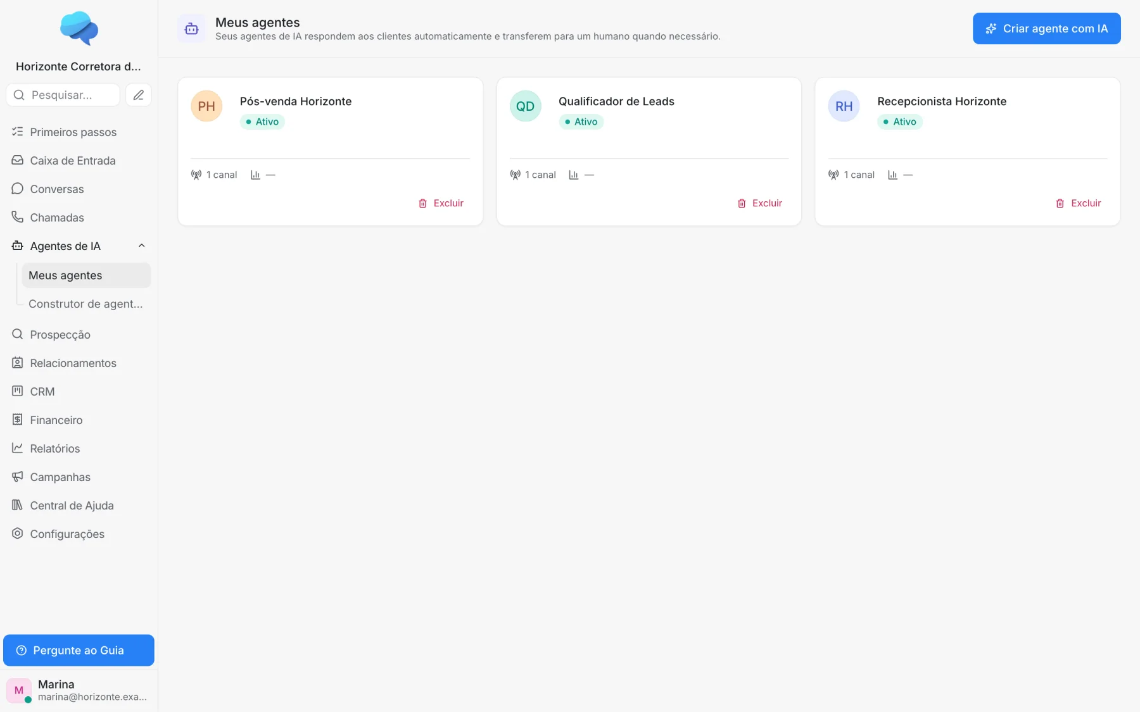Go to Caixa de Entrada
The height and width of the screenshot is (712, 1140).
point(79,160)
